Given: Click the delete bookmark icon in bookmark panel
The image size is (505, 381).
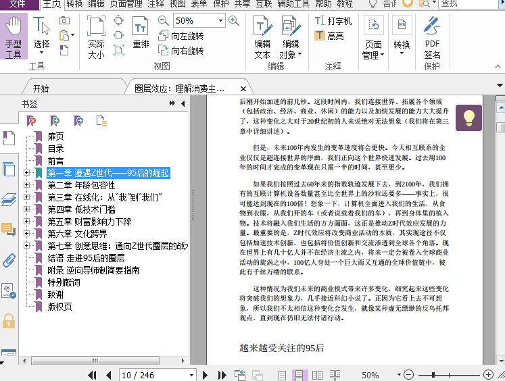Looking at the screenshot, I should (x=31, y=121).
